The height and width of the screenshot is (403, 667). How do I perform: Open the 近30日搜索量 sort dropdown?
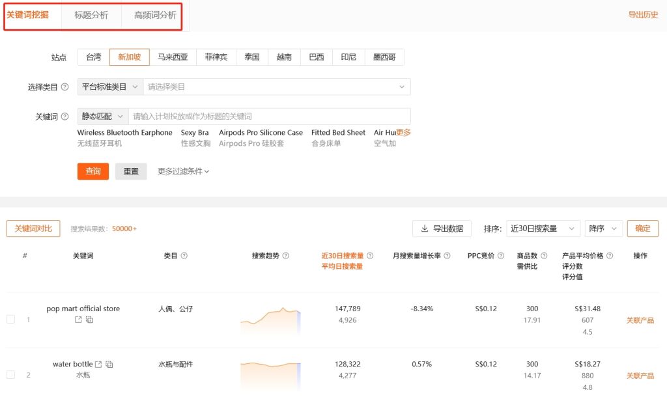(543, 229)
